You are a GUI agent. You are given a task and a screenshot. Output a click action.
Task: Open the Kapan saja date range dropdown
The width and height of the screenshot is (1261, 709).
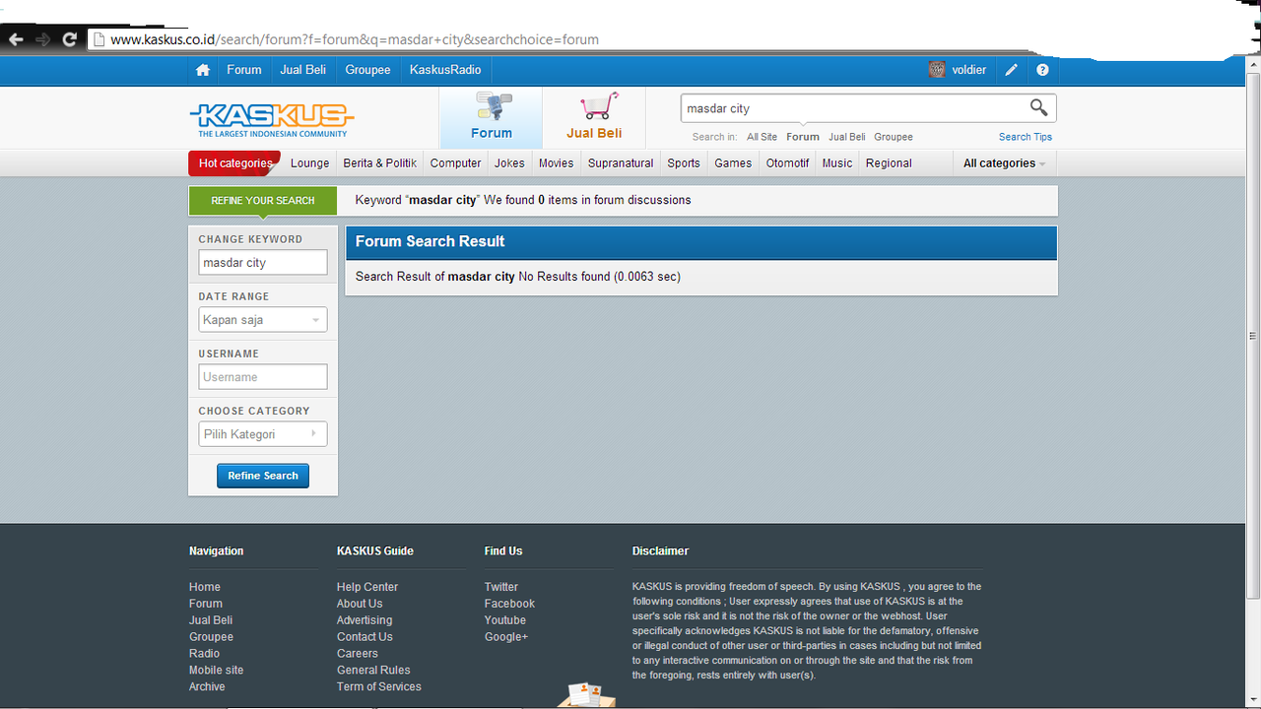point(263,320)
